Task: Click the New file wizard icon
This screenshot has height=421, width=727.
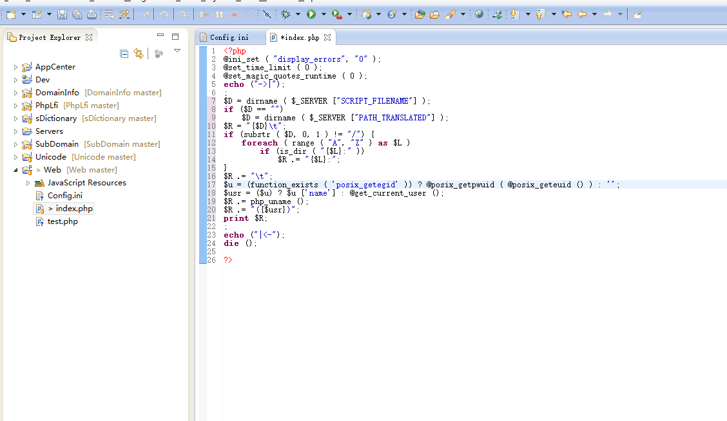Action: (x=11, y=14)
